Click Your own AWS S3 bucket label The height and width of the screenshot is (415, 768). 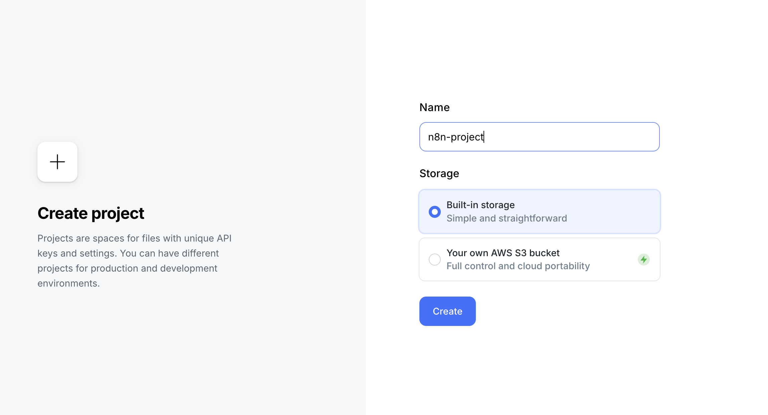[x=503, y=253]
